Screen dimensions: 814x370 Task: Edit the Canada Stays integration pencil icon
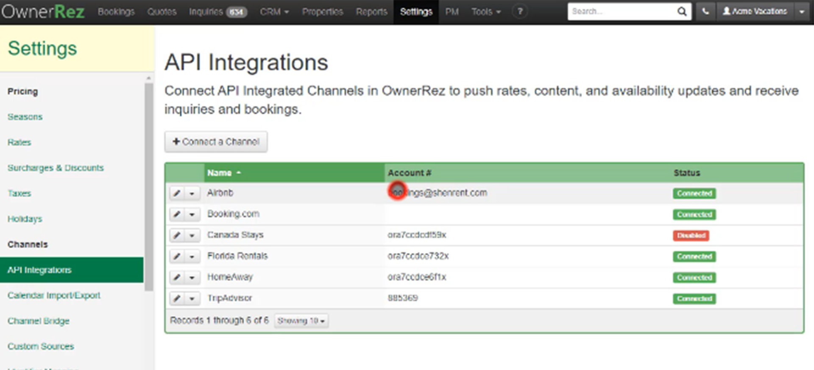click(x=177, y=235)
